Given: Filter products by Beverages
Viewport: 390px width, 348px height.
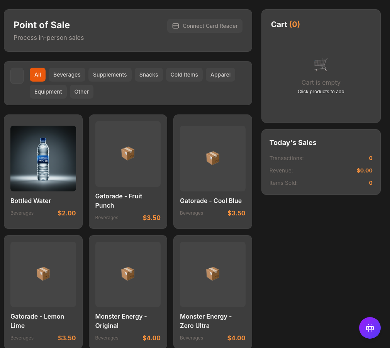Looking at the screenshot, I should 67,75.
